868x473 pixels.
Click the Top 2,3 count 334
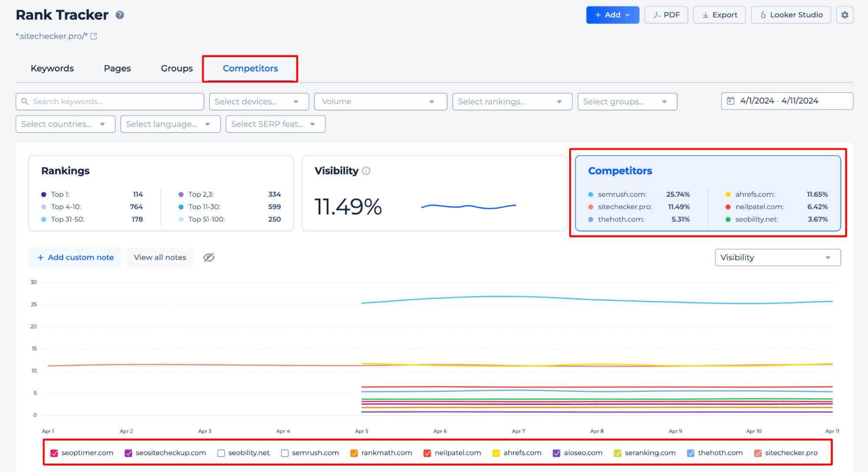[274, 194]
